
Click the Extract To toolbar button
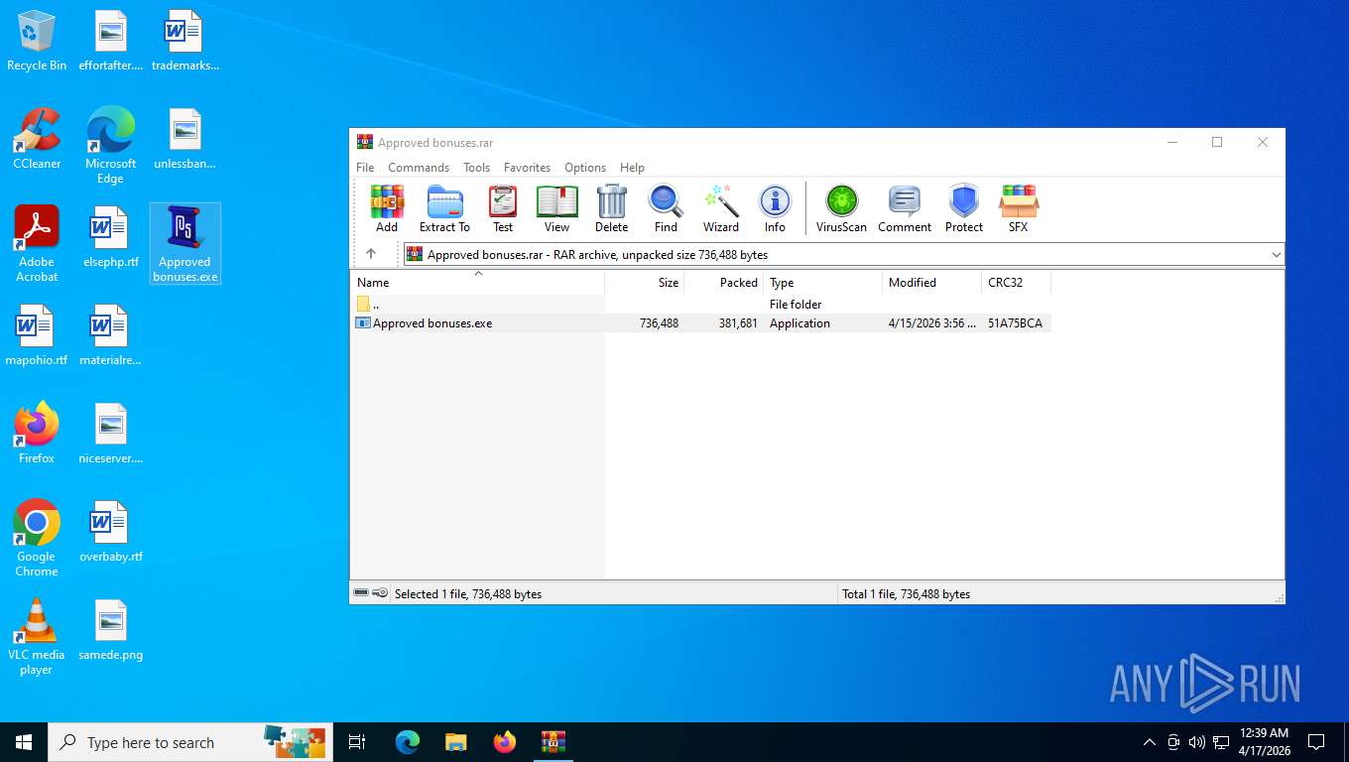tap(444, 208)
